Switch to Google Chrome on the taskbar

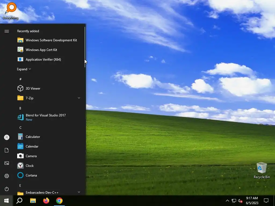59,201
